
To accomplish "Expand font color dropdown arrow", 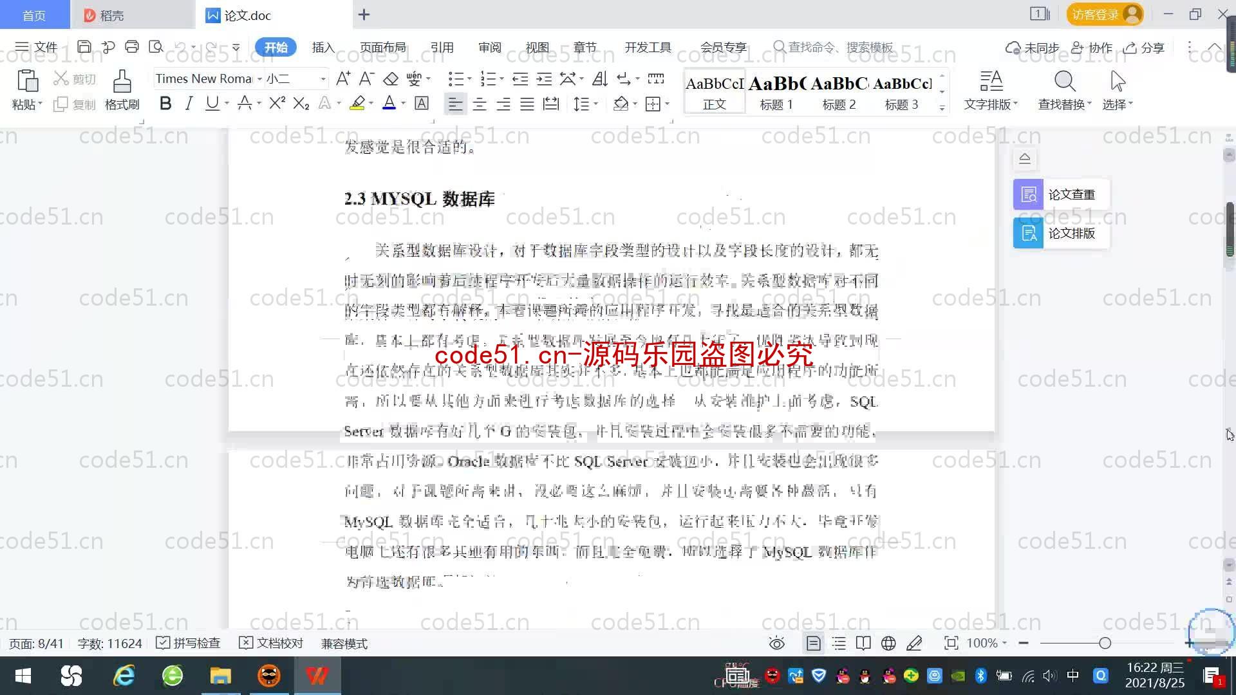I will [x=404, y=104].
